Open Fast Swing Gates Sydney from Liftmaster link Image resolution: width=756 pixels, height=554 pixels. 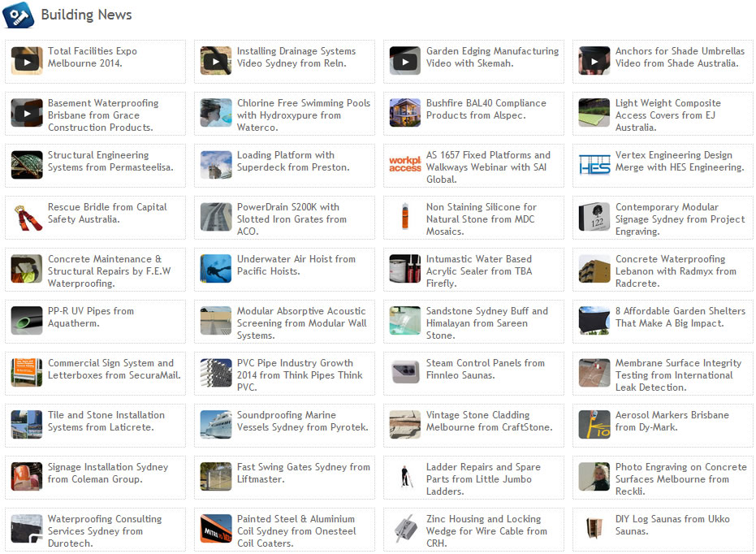(304, 474)
